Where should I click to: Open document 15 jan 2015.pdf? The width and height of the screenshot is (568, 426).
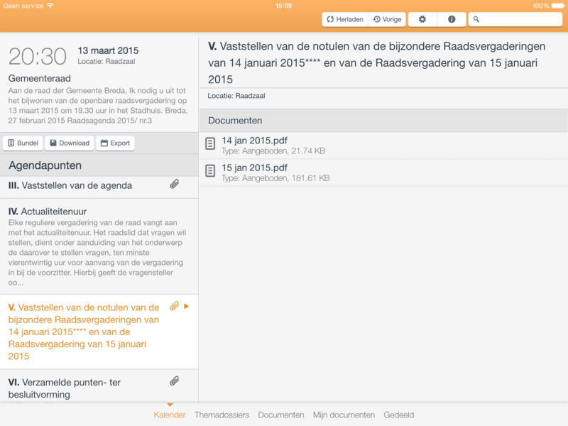pos(383,173)
